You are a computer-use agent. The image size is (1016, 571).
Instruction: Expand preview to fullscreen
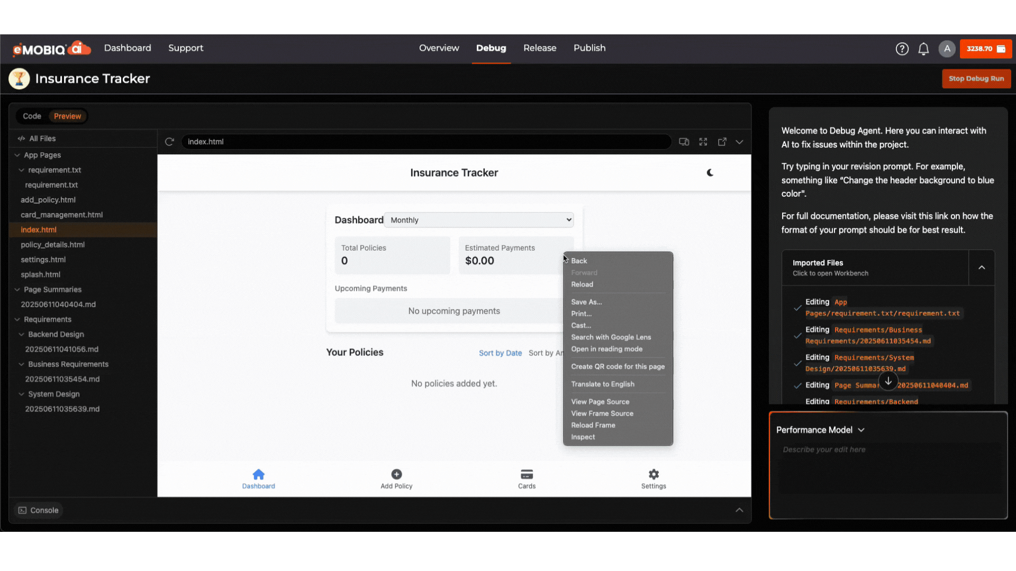coord(703,142)
